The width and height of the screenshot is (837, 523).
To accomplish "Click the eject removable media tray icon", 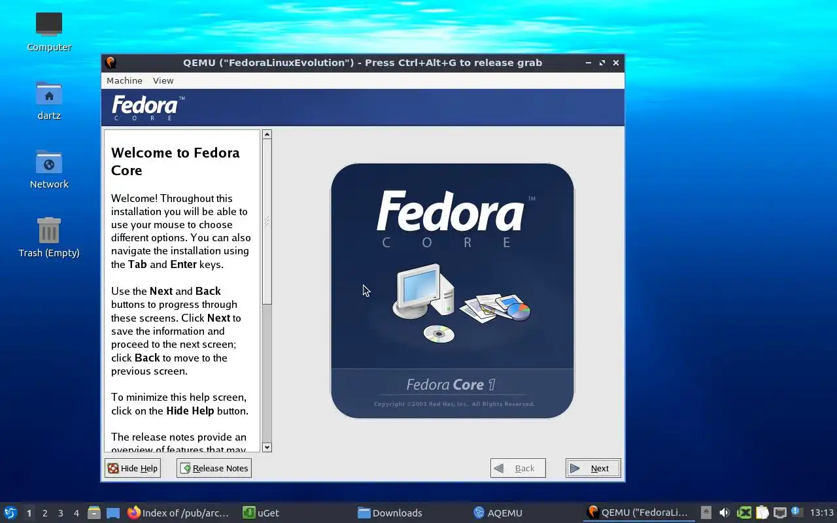I will coord(706,513).
